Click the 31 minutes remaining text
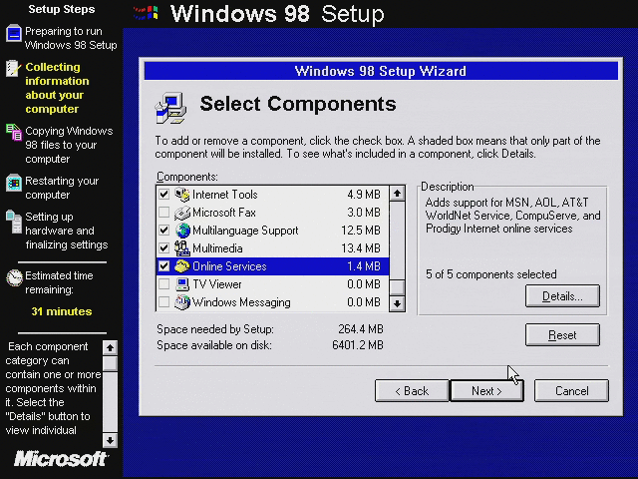Image resolution: width=638 pixels, height=479 pixels. tap(62, 311)
